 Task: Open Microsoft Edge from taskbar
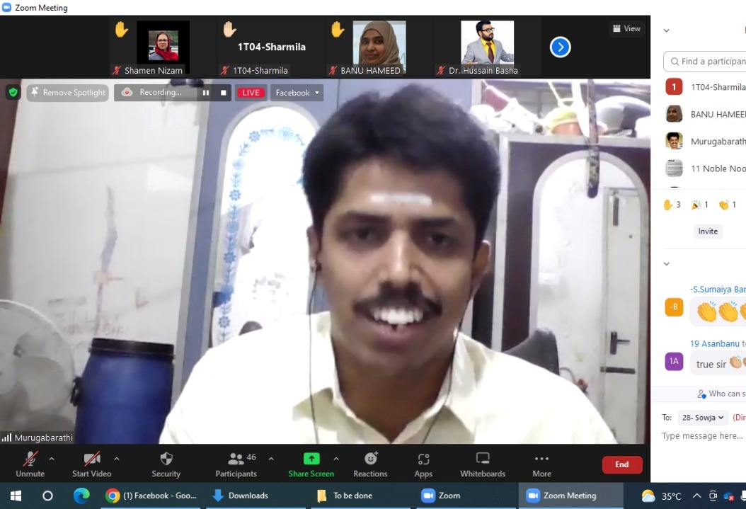[81, 496]
